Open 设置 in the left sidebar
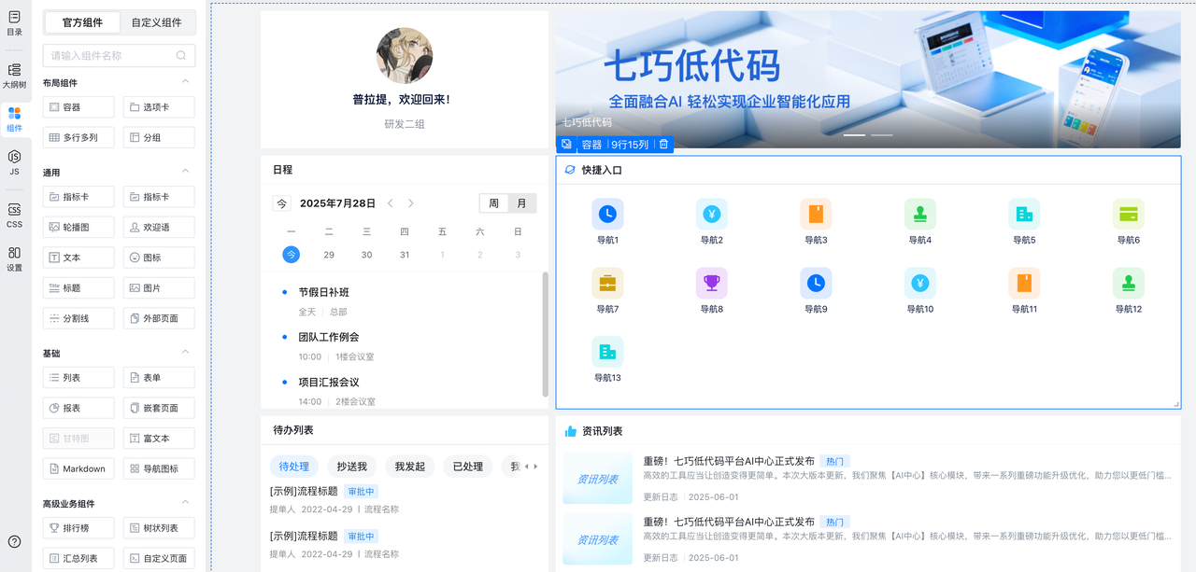Screen dimensions: 1196x572 (14, 258)
